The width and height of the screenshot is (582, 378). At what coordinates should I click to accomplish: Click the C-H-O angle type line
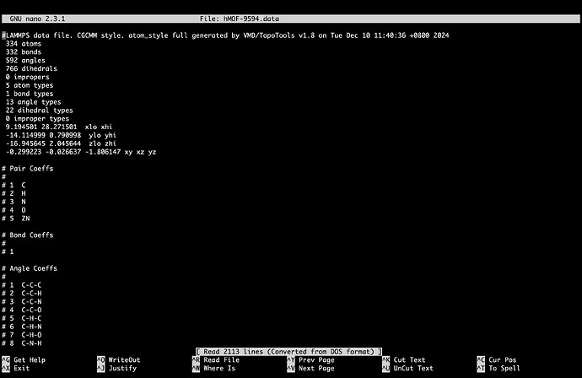pyautogui.click(x=22, y=335)
